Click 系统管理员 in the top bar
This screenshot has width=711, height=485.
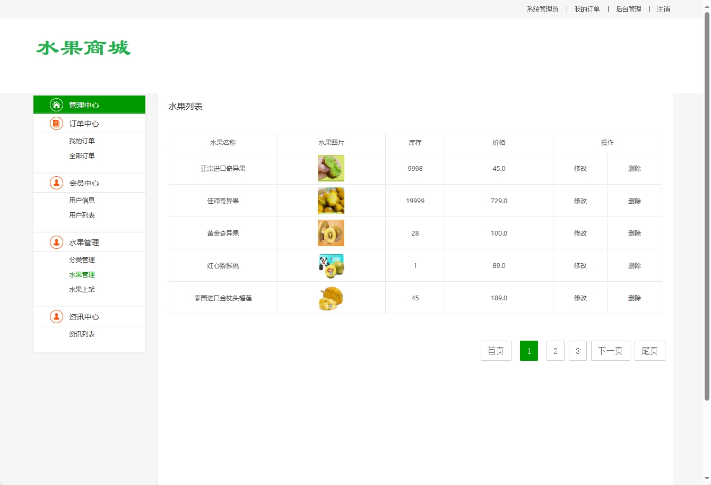pos(542,9)
